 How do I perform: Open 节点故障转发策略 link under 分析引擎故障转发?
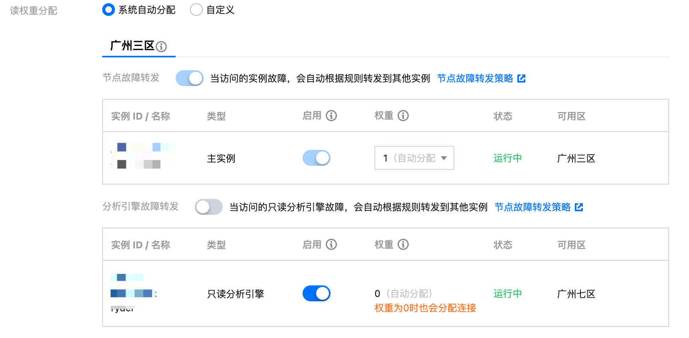(x=533, y=207)
